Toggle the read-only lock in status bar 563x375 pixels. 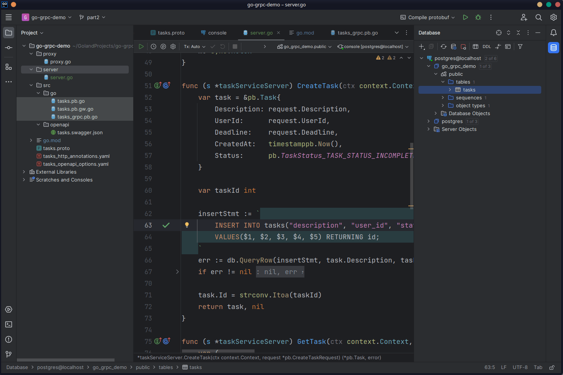point(552,367)
